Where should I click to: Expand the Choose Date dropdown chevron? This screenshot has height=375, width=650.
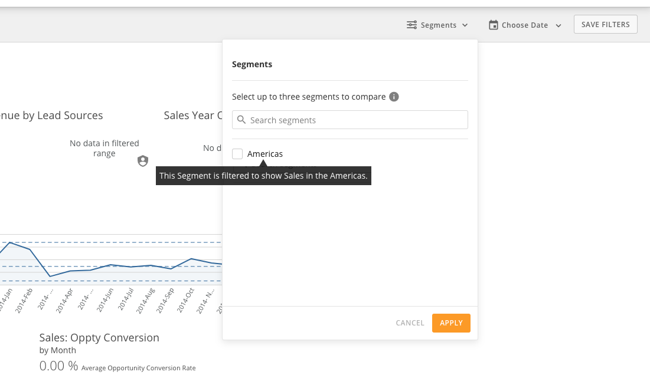point(558,25)
